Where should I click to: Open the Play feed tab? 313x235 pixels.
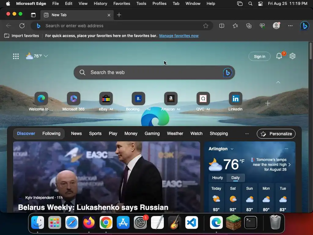(113, 133)
